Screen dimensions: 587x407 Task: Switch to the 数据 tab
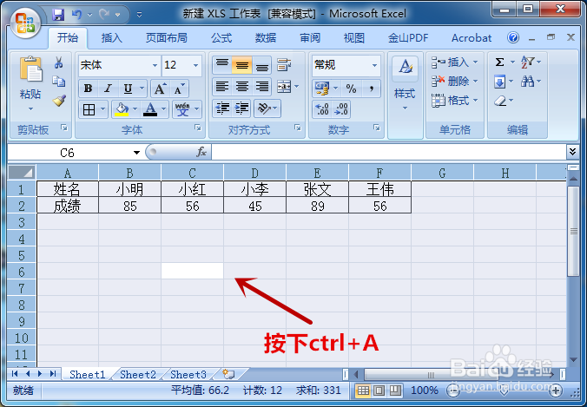coord(266,38)
